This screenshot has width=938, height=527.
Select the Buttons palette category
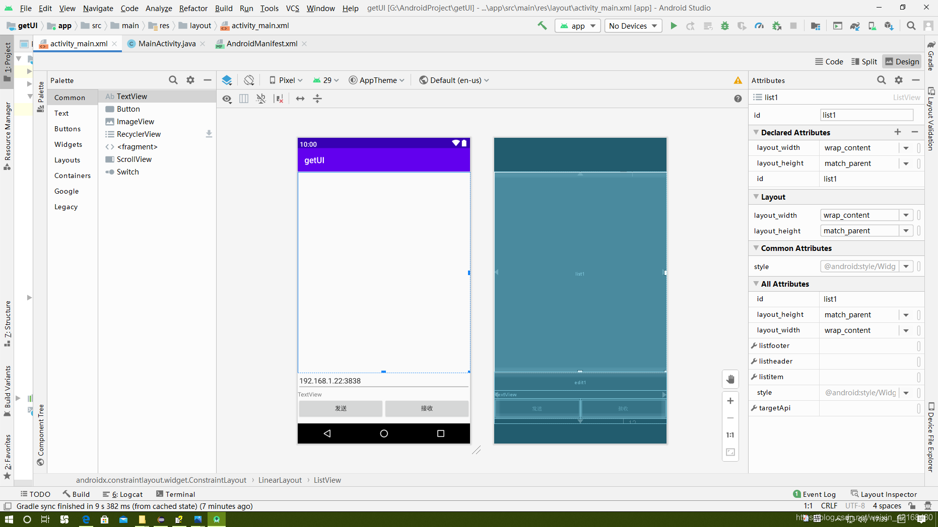point(68,129)
